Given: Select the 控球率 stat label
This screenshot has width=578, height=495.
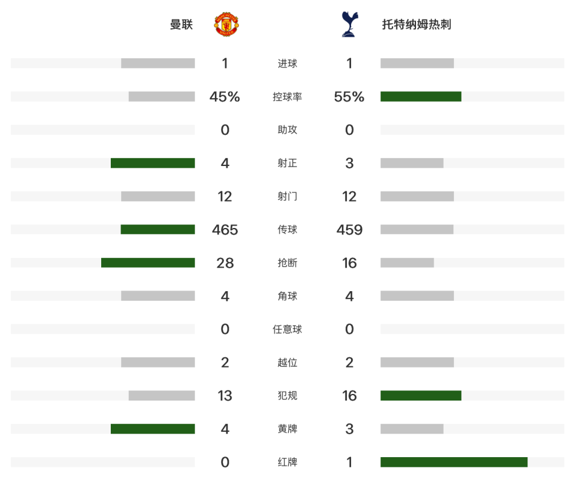Looking at the screenshot, I should (x=287, y=96).
